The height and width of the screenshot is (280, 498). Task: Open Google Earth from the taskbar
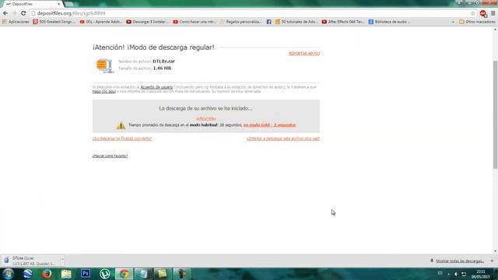coord(28,274)
